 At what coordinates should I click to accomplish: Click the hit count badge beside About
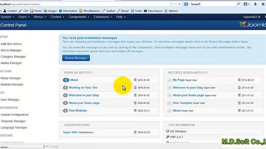[66, 80]
